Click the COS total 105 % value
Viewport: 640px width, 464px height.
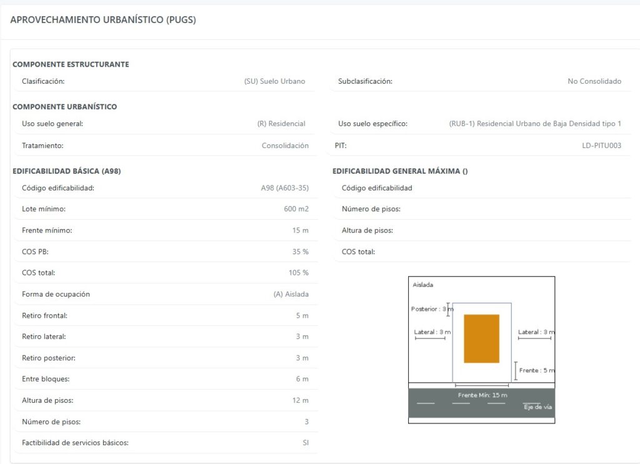tap(299, 273)
